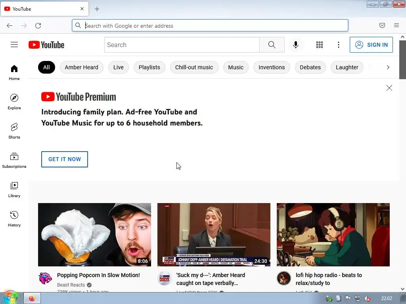Viewport: 406px width, 304px height.
Task: Click the page scrollbar down arrow
Action: 403,289
